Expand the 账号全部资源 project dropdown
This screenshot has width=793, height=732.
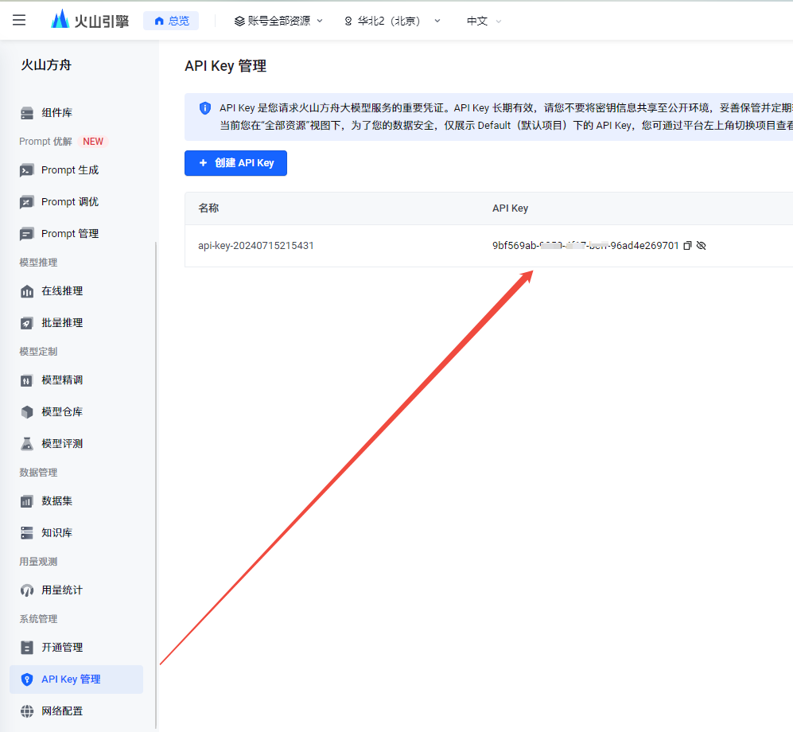point(278,21)
